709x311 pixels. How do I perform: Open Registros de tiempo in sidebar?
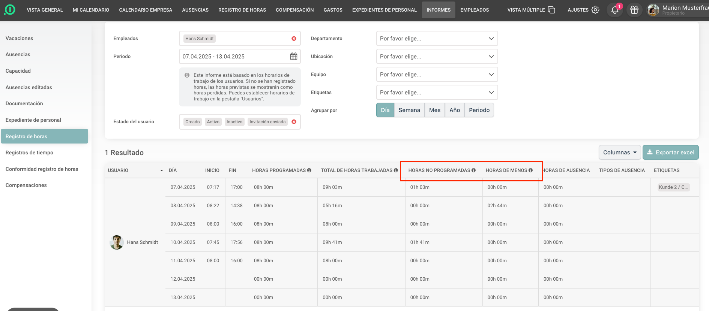pos(29,153)
